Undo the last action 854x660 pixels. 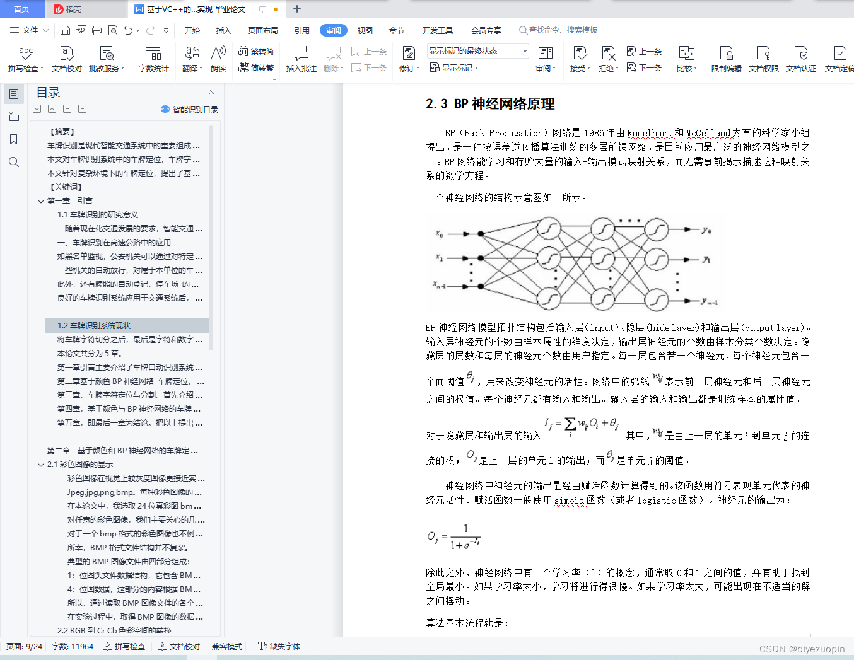click(x=129, y=30)
